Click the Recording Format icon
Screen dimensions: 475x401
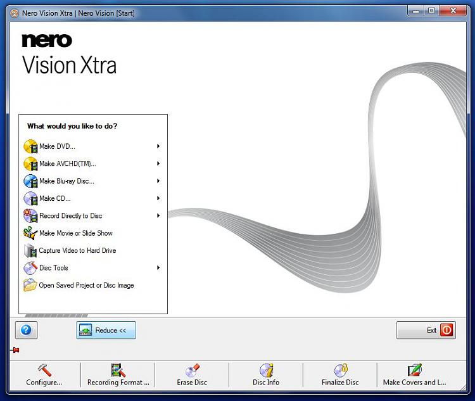coord(118,370)
